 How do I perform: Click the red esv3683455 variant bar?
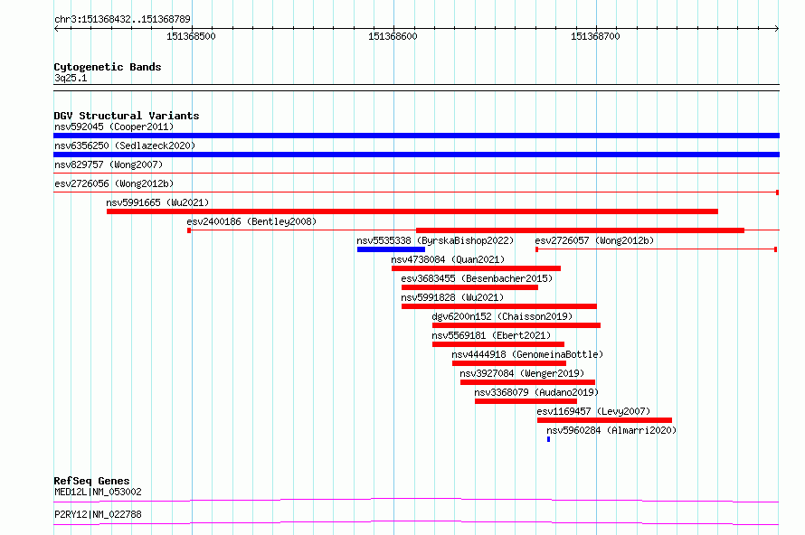tap(469, 287)
